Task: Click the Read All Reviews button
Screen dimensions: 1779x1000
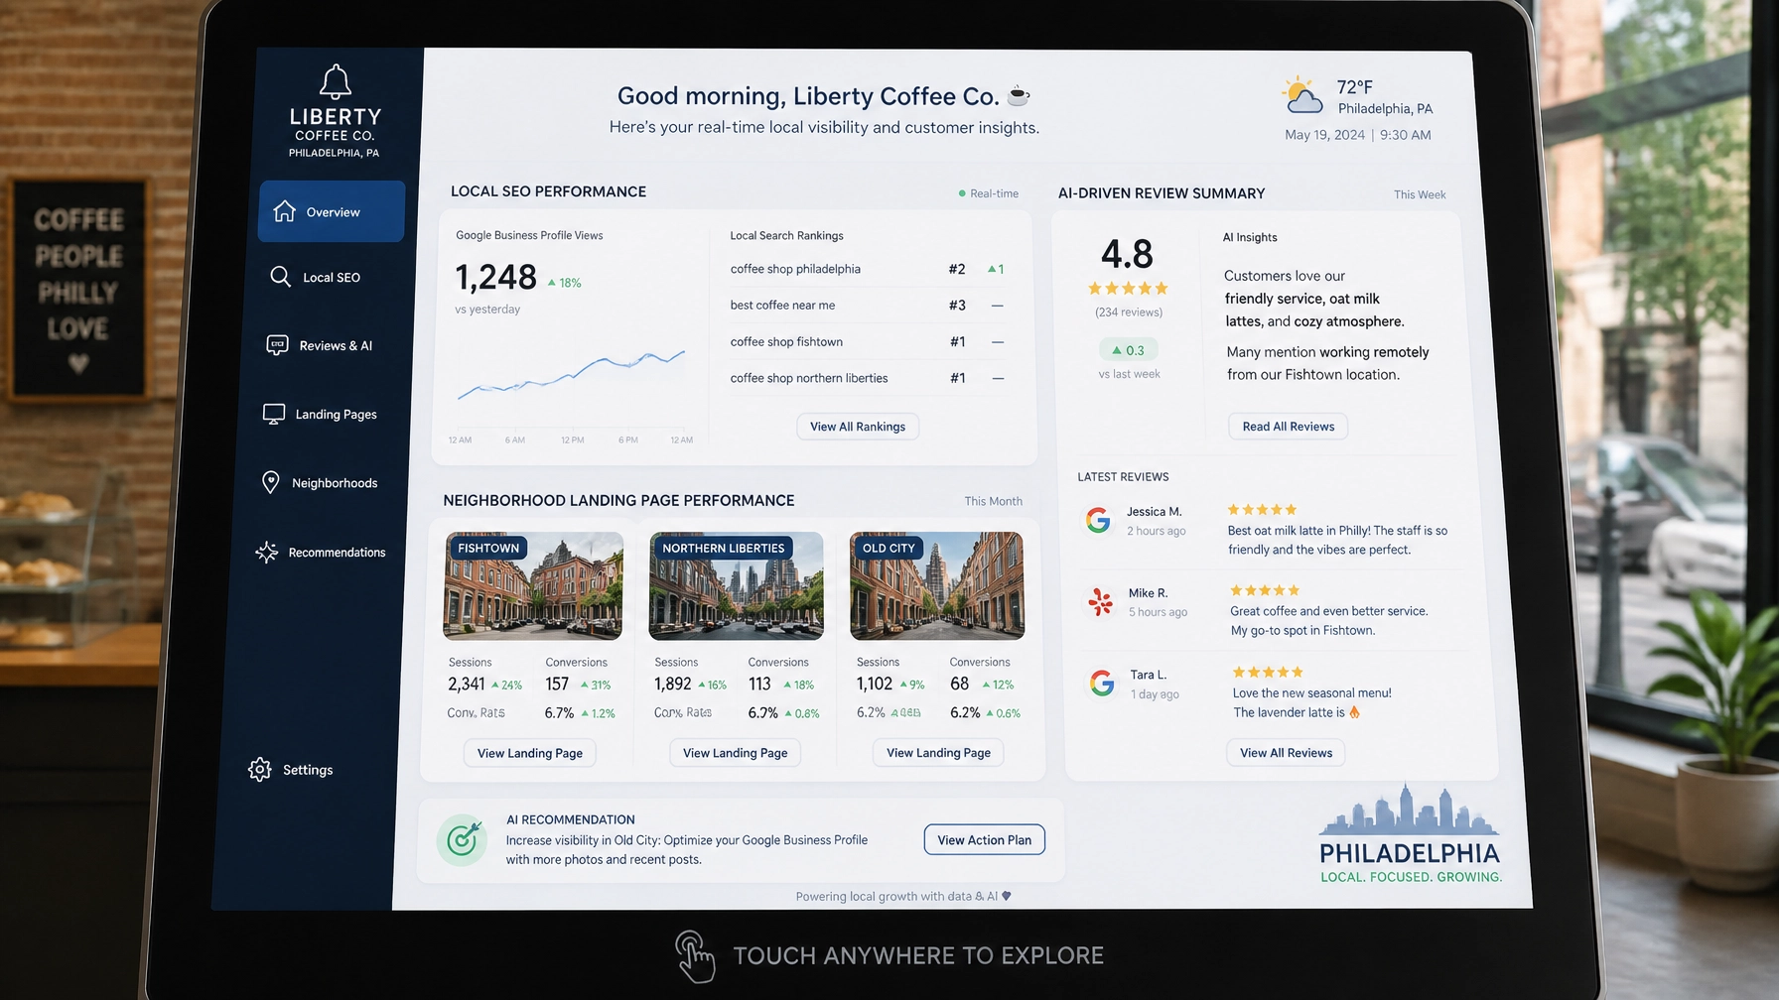Action: click(x=1289, y=427)
